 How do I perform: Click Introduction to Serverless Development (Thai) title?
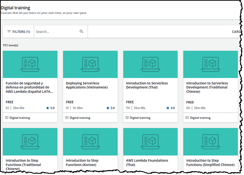click(x=147, y=85)
